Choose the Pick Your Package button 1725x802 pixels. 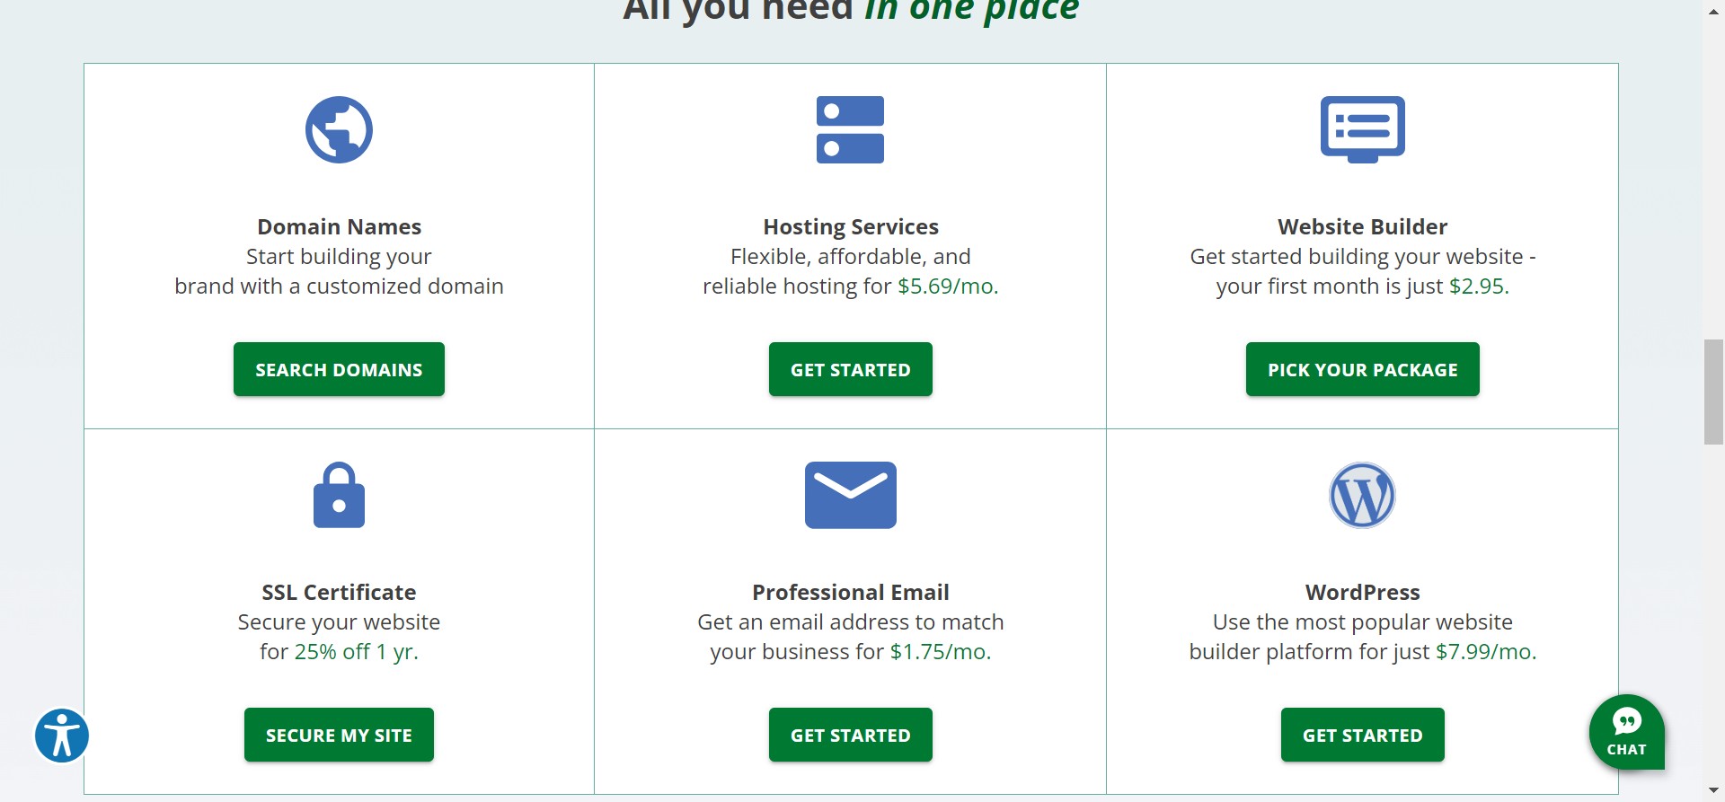coord(1362,369)
